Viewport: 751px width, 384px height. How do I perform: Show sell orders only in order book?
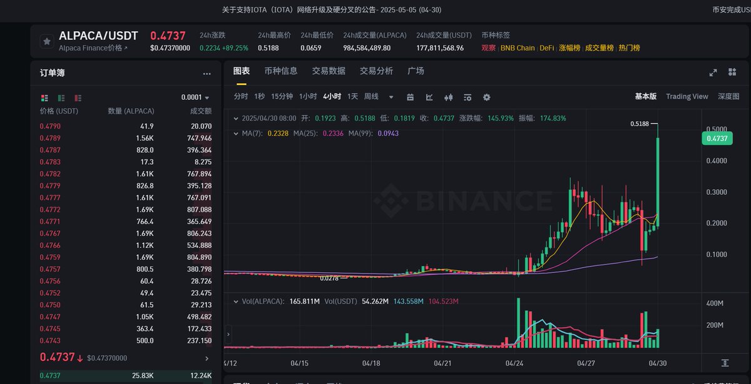[x=78, y=98]
